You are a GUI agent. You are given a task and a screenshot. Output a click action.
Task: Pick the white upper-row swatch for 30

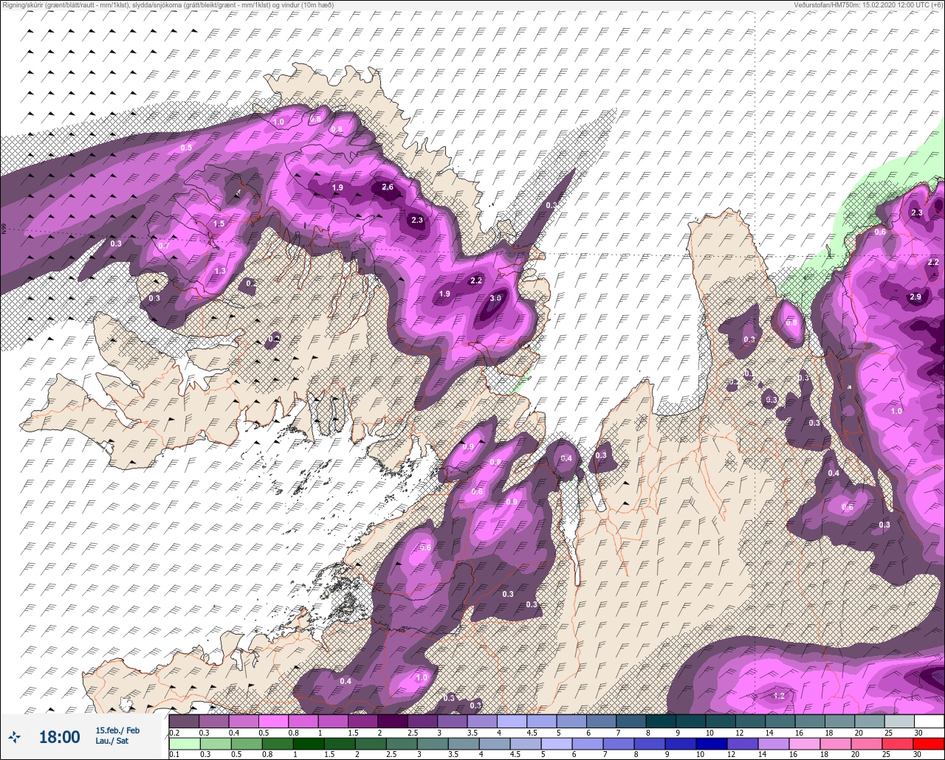pyautogui.click(x=929, y=721)
